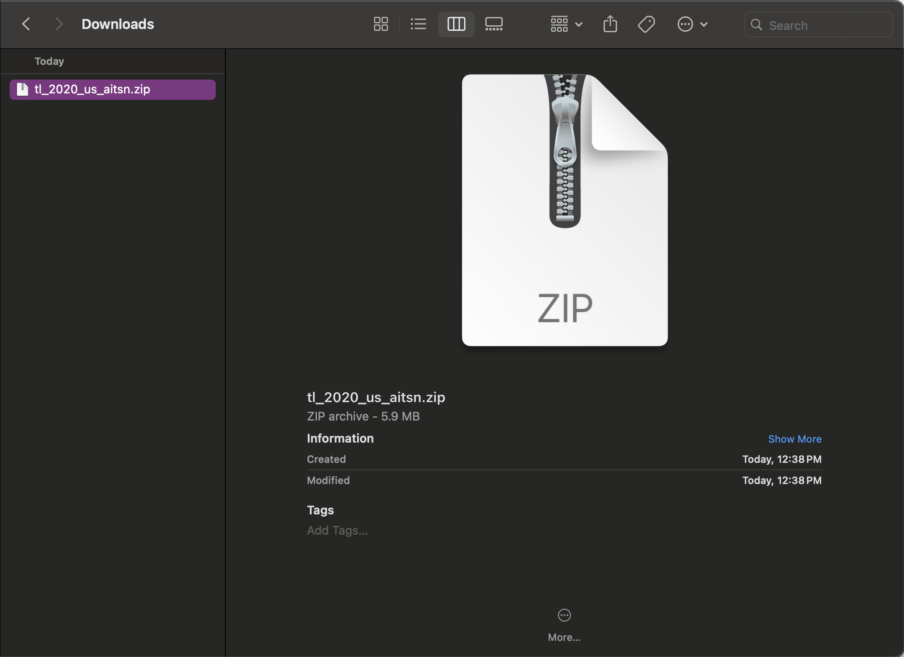Viewport: 904px width, 657px height.
Task: Click the ZIP archive - 5.9 MB text
Action: tap(363, 416)
